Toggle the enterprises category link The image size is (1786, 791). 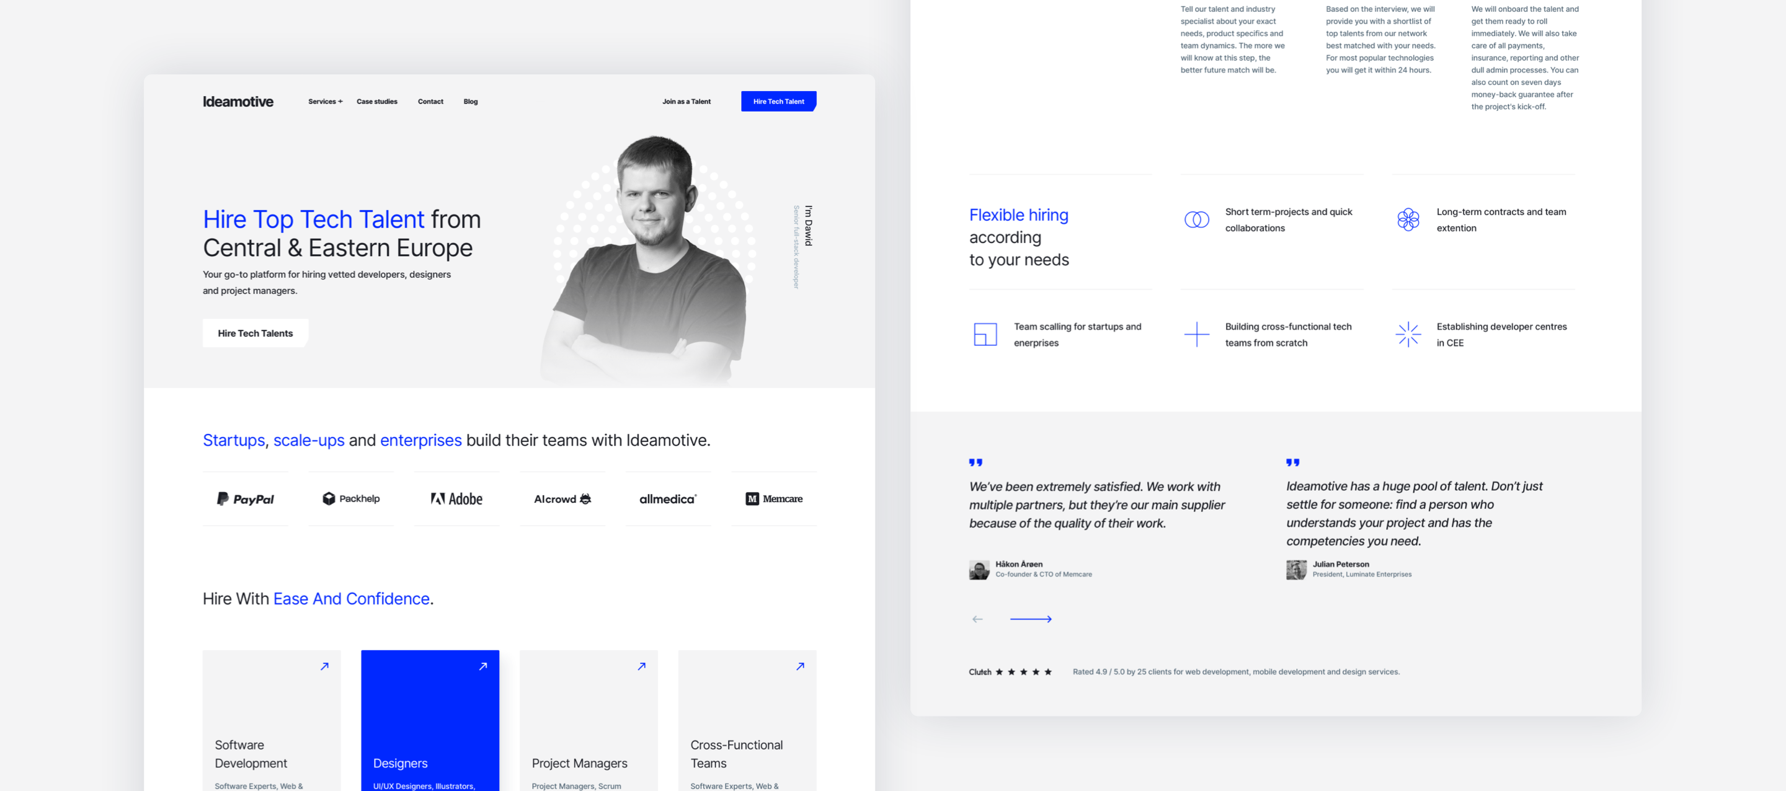pos(422,438)
